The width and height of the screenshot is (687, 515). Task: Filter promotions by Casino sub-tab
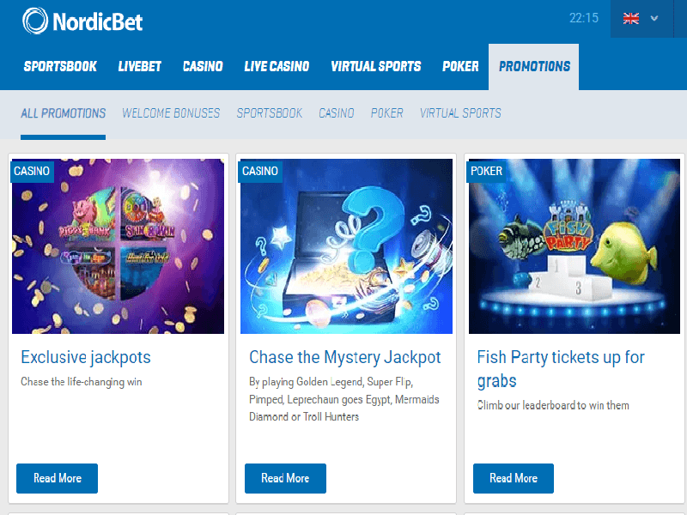click(x=336, y=113)
